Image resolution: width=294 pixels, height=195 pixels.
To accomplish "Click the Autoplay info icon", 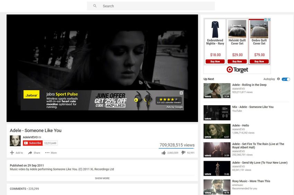I will point(278,79).
